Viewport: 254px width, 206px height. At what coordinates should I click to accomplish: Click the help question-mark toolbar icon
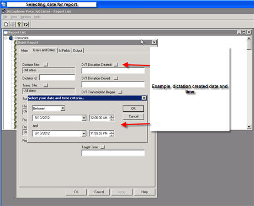[x=19, y=24]
